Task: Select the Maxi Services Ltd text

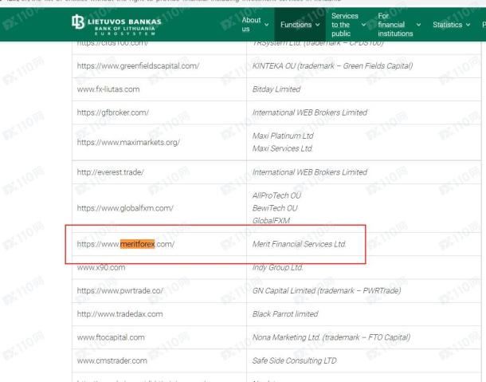Action: (282, 148)
